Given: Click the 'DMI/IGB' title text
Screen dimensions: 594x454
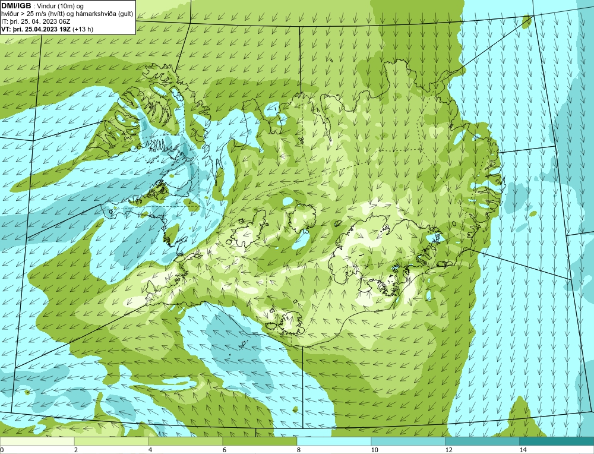Looking at the screenshot, I should pos(16,6).
